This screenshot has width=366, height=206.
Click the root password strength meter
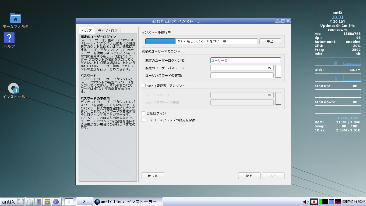[x=278, y=99]
